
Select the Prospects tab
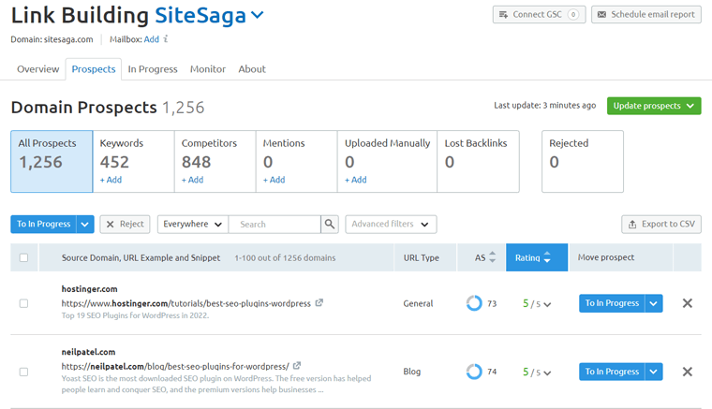[x=94, y=69]
